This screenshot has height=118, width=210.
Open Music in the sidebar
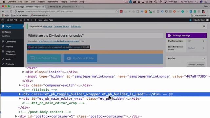(x=8, y=59)
